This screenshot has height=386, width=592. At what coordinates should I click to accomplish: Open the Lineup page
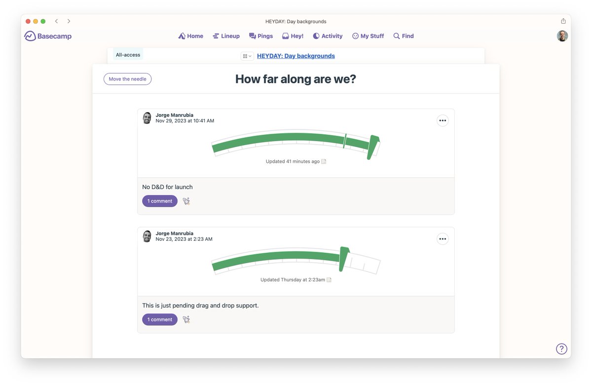click(226, 36)
